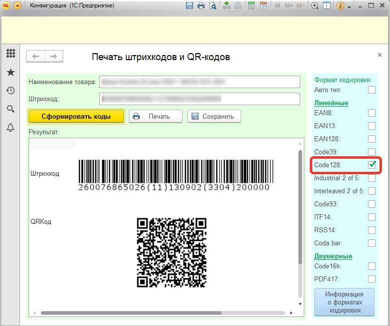Go back with the left arrow button
390x326 pixels.
click(36, 57)
